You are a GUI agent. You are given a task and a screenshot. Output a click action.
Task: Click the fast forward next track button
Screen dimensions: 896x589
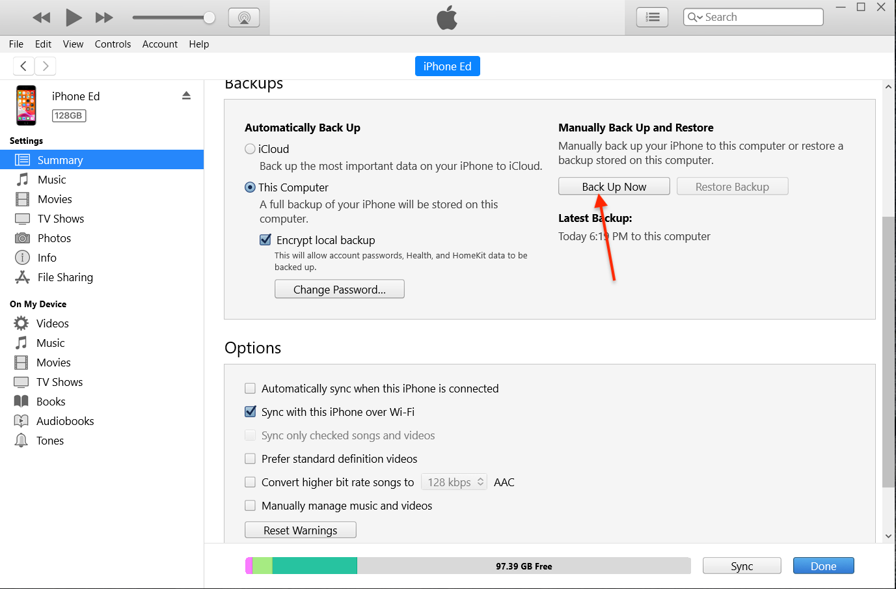104,18
